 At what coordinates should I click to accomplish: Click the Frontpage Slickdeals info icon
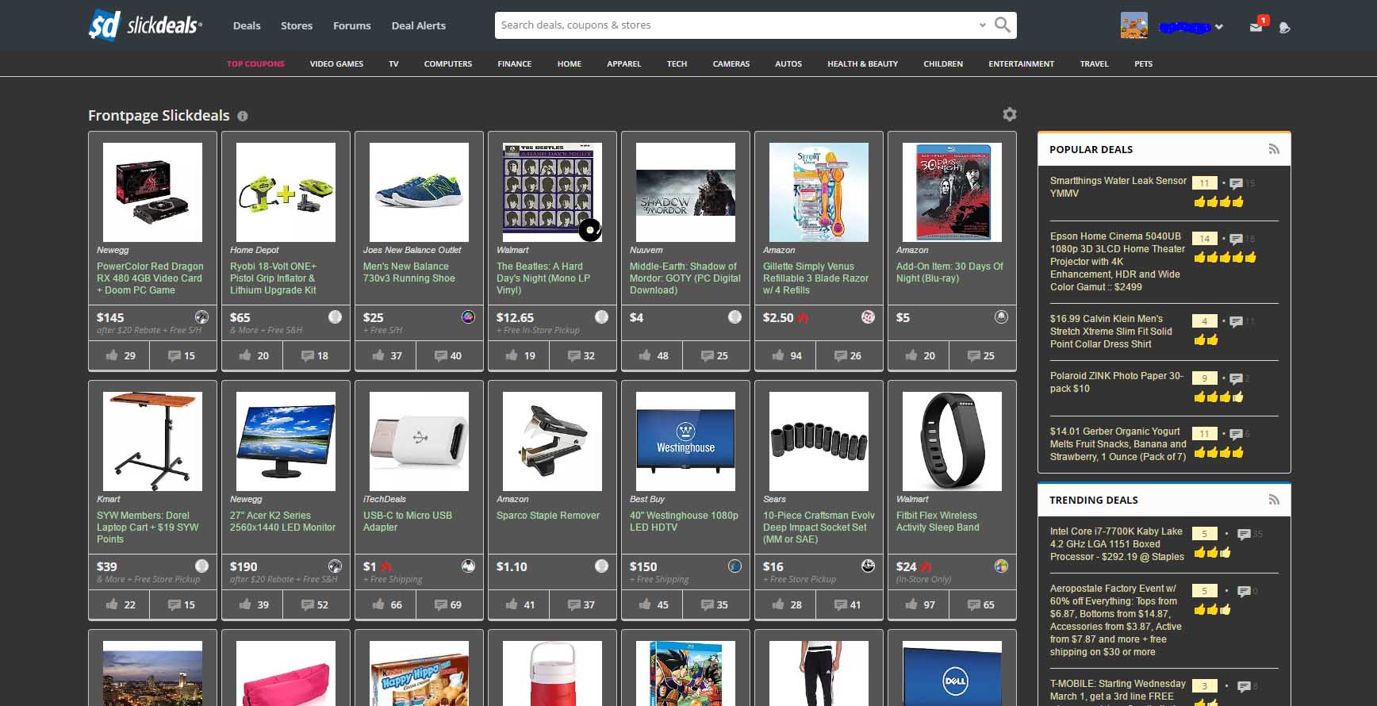(243, 116)
